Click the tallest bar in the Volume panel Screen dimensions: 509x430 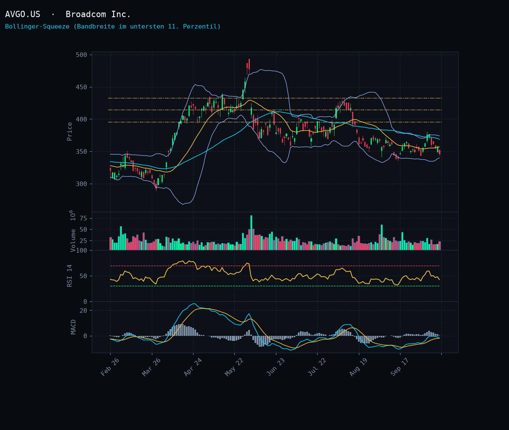coord(251,233)
